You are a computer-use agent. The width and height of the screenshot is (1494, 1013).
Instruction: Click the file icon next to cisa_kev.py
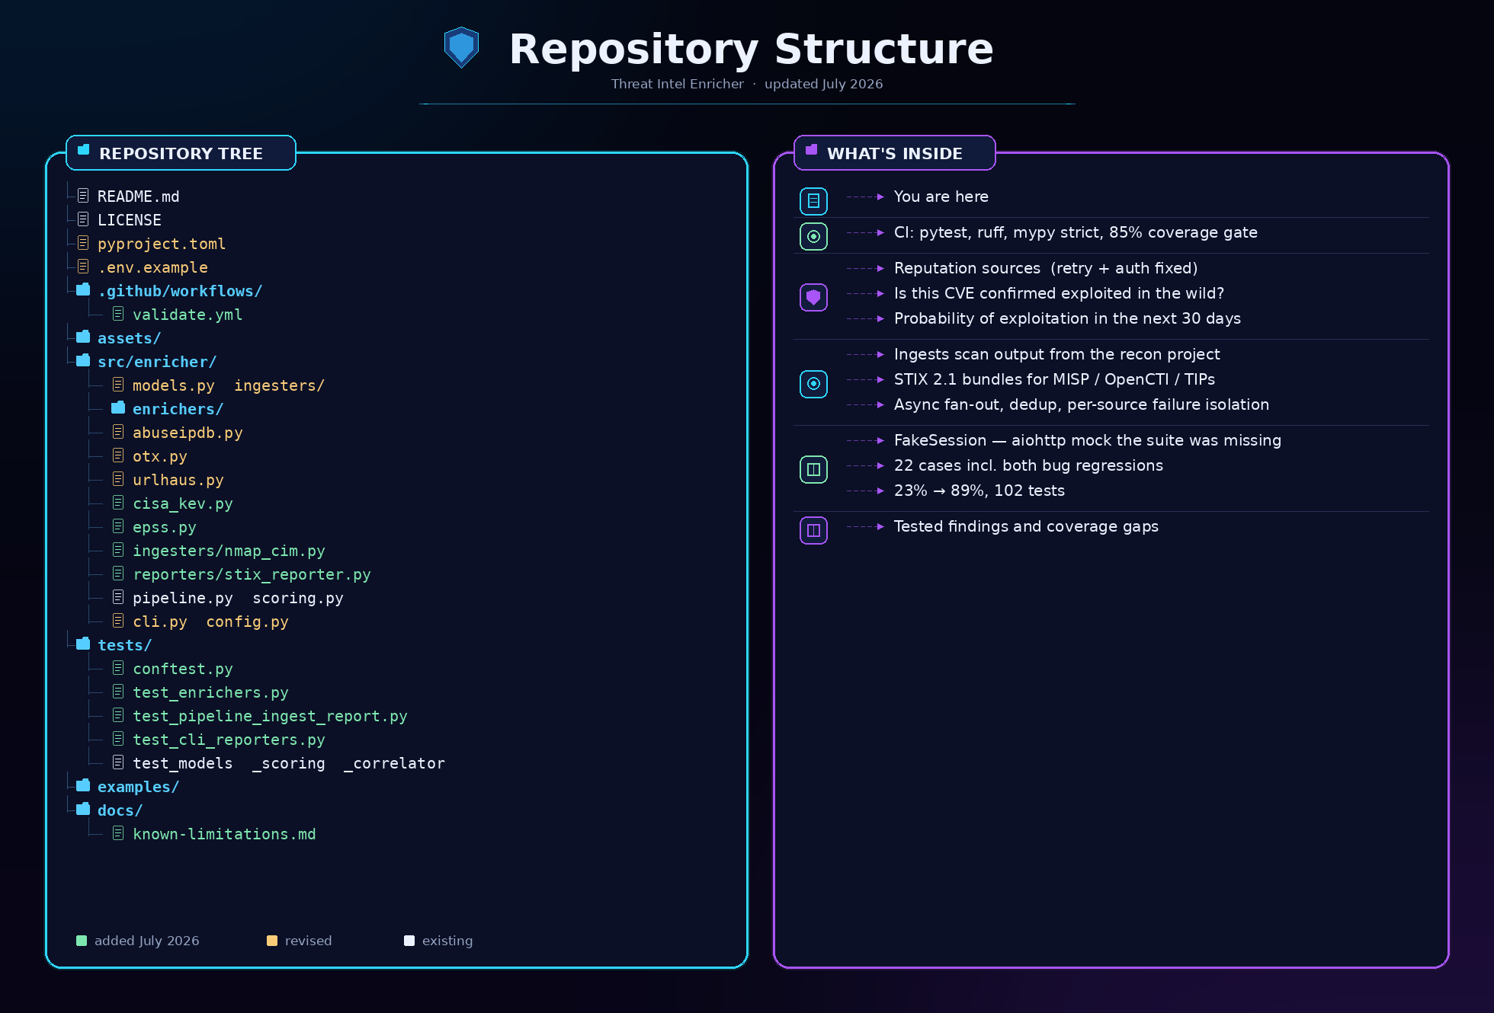(x=118, y=503)
